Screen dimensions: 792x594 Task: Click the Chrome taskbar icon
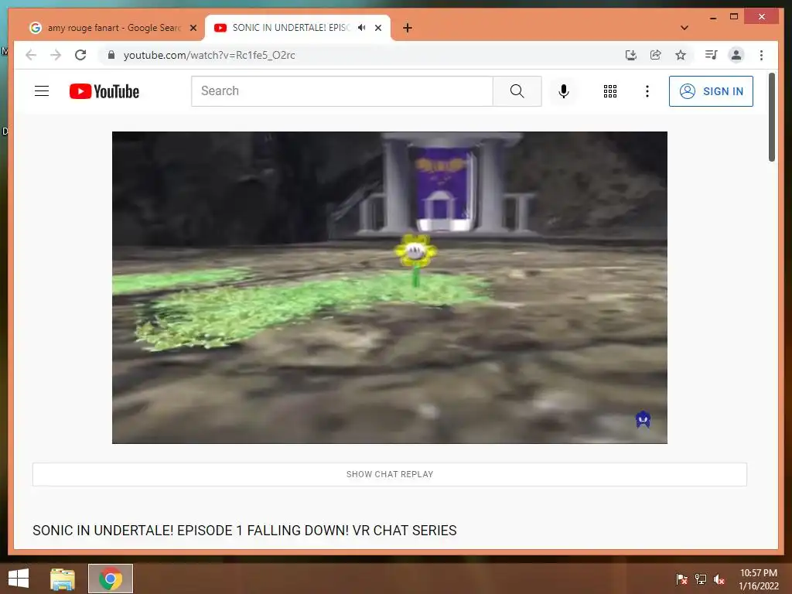pos(111,579)
